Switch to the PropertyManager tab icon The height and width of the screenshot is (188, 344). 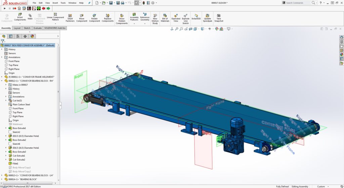point(11,36)
